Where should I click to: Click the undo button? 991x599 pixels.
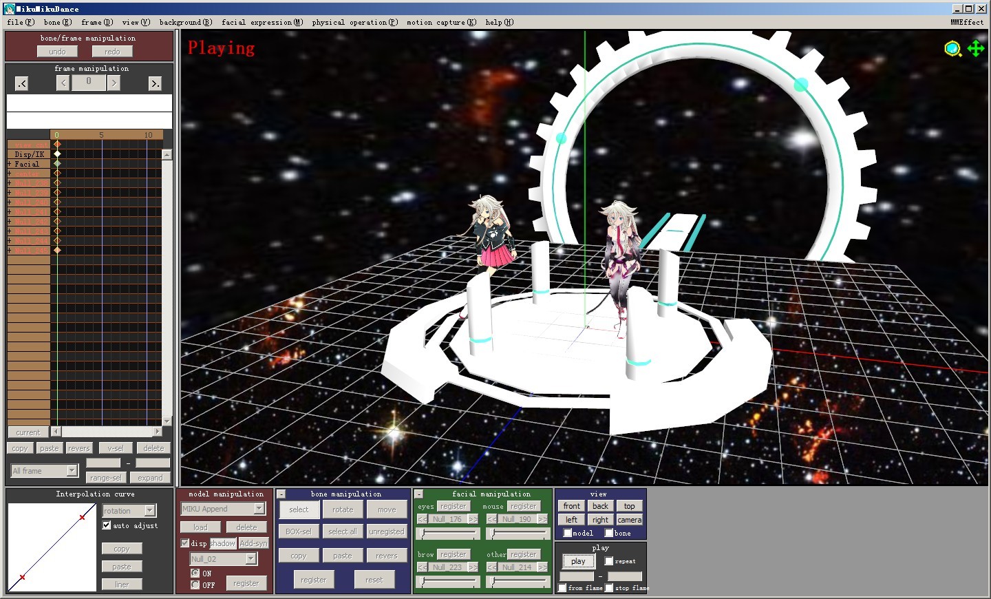pos(58,52)
